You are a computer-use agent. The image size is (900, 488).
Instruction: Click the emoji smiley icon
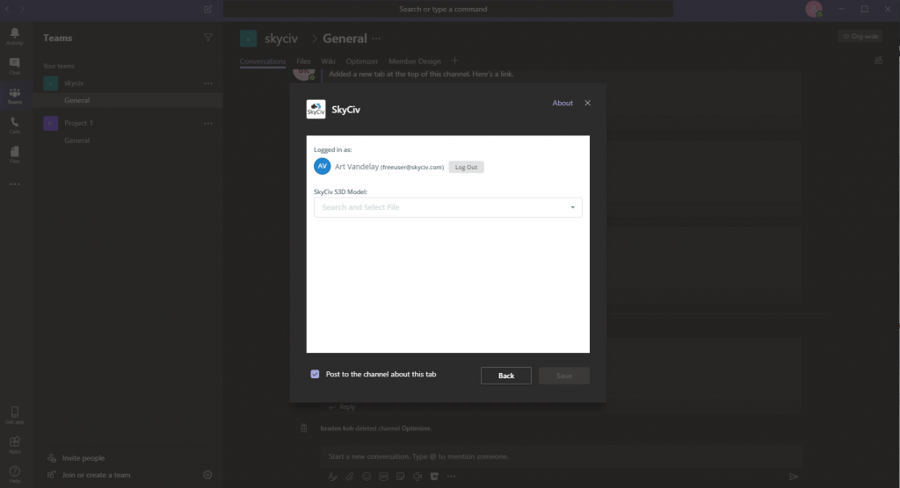[x=367, y=477]
